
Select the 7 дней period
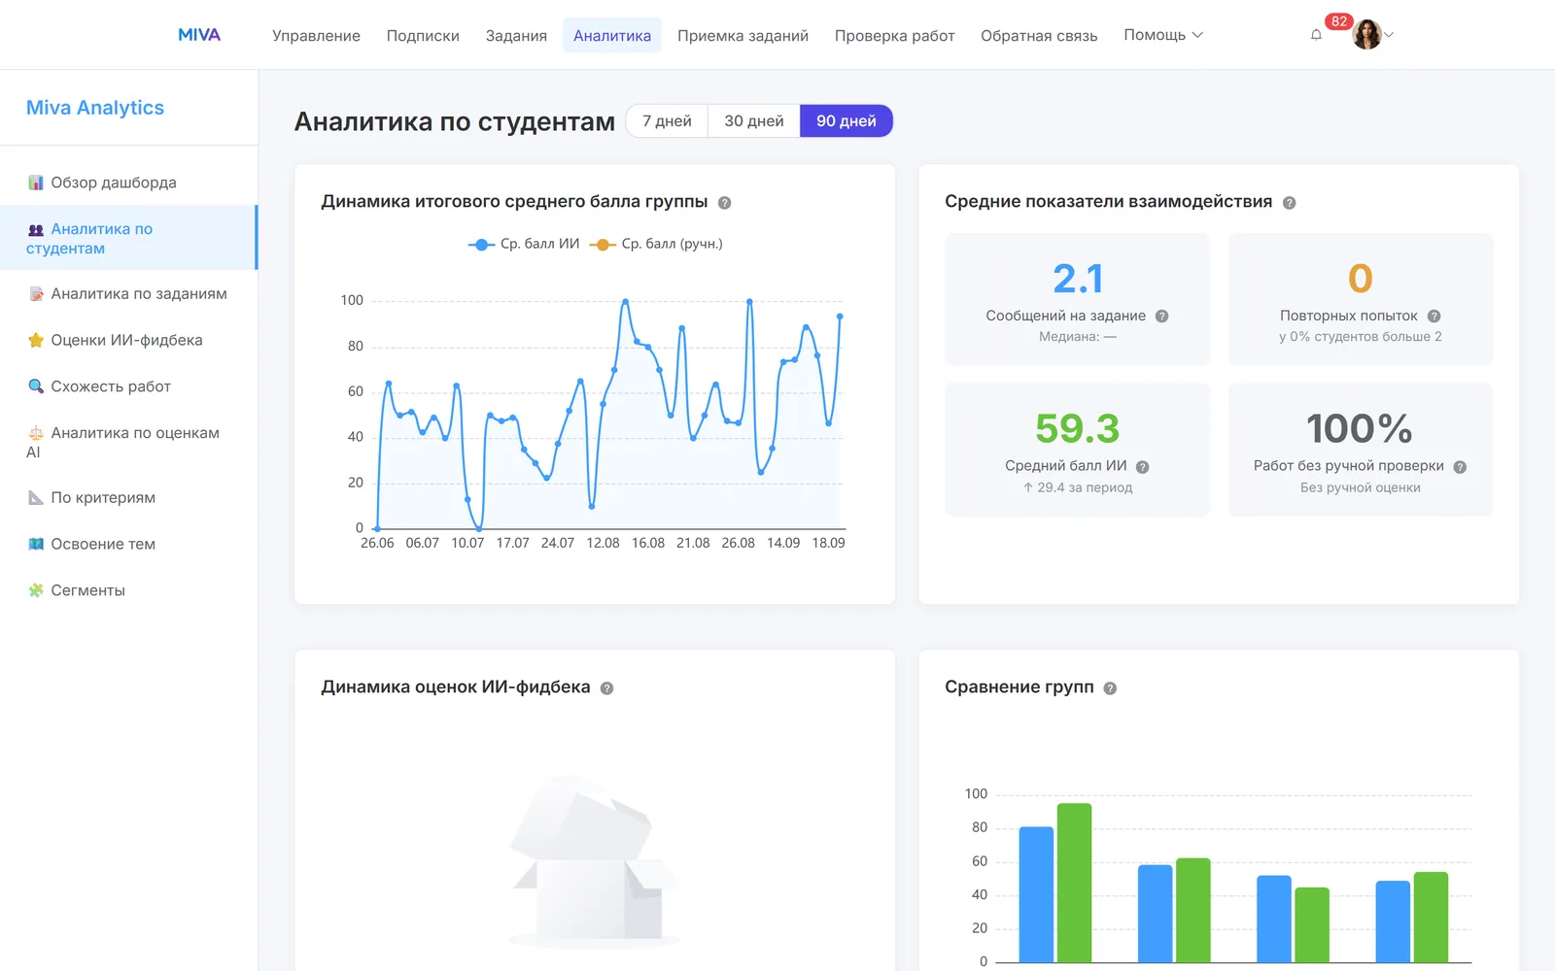click(667, 120)
